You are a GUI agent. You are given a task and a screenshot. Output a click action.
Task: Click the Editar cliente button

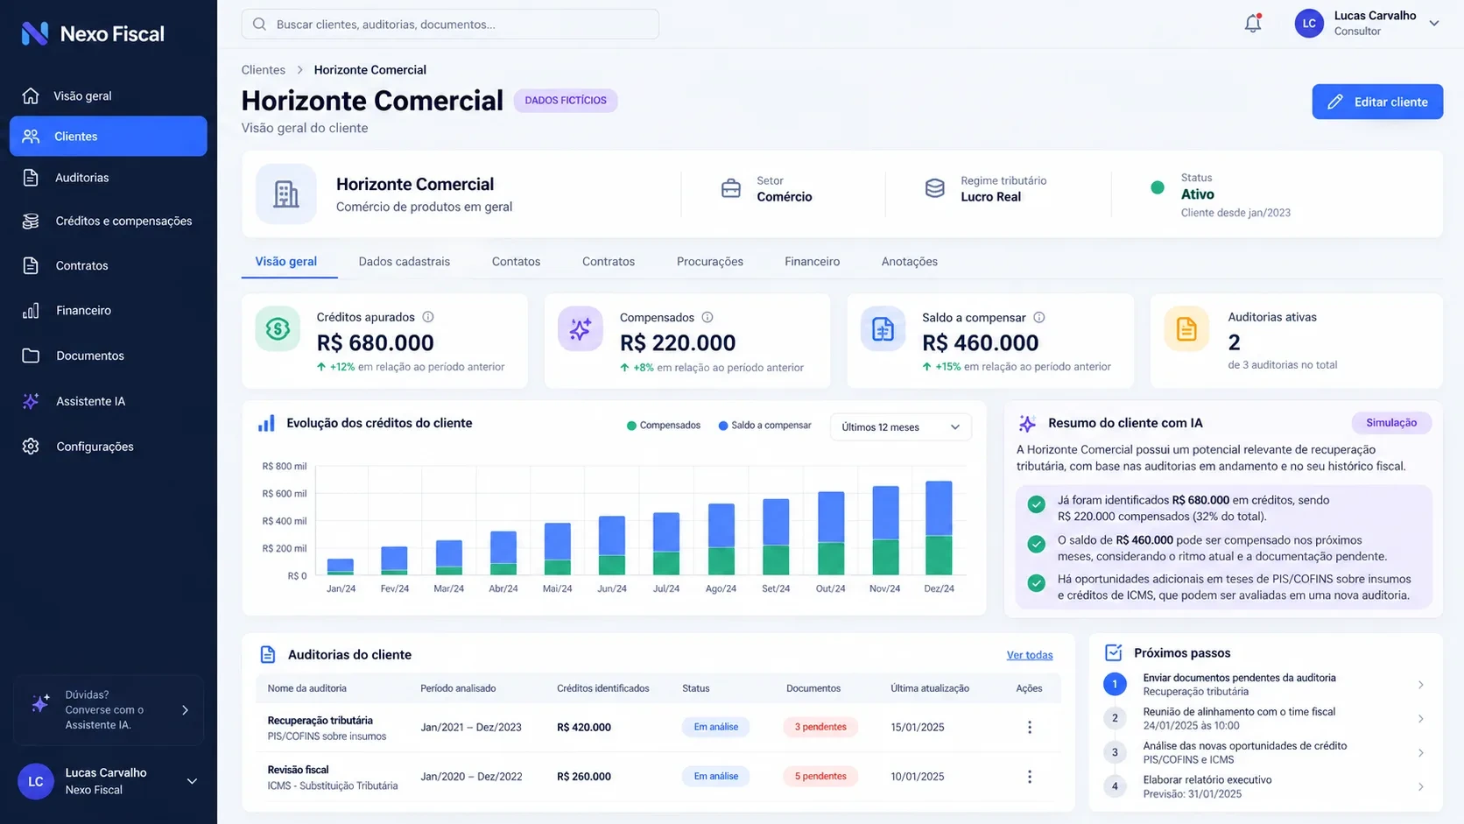tap(1377, 102)
